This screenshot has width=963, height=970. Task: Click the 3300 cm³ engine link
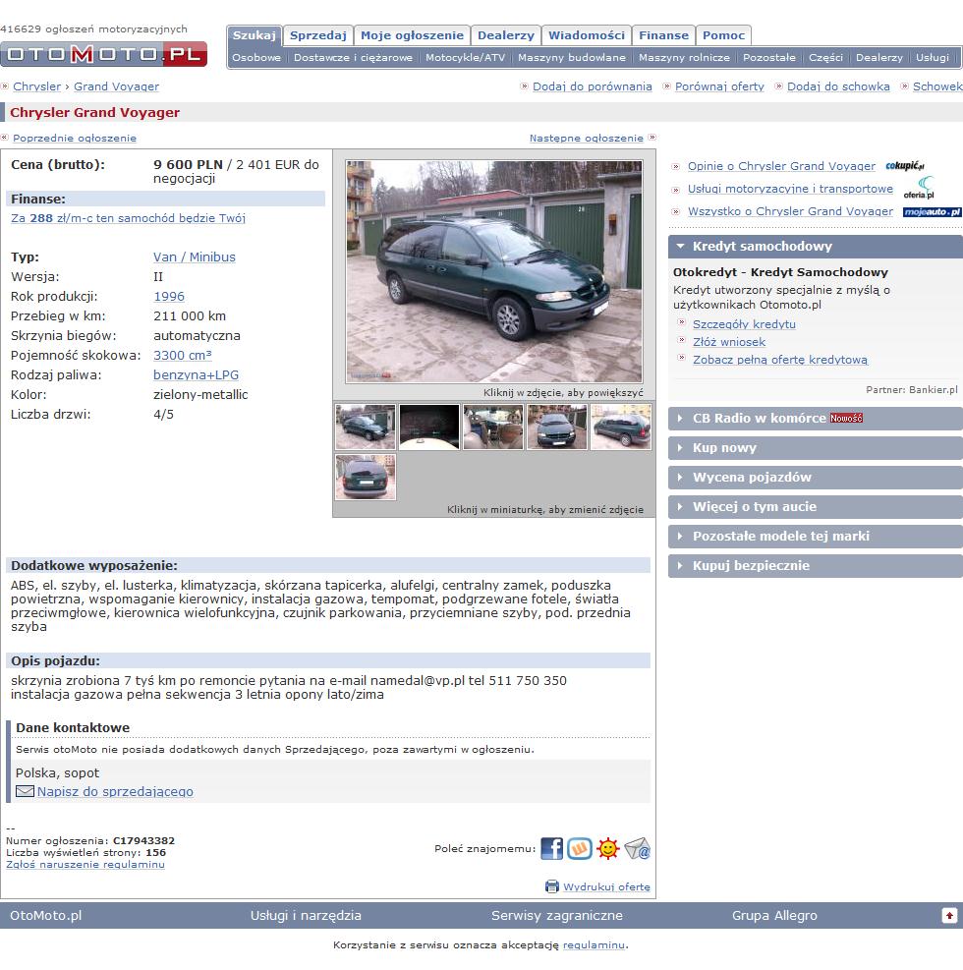[183, 355]
